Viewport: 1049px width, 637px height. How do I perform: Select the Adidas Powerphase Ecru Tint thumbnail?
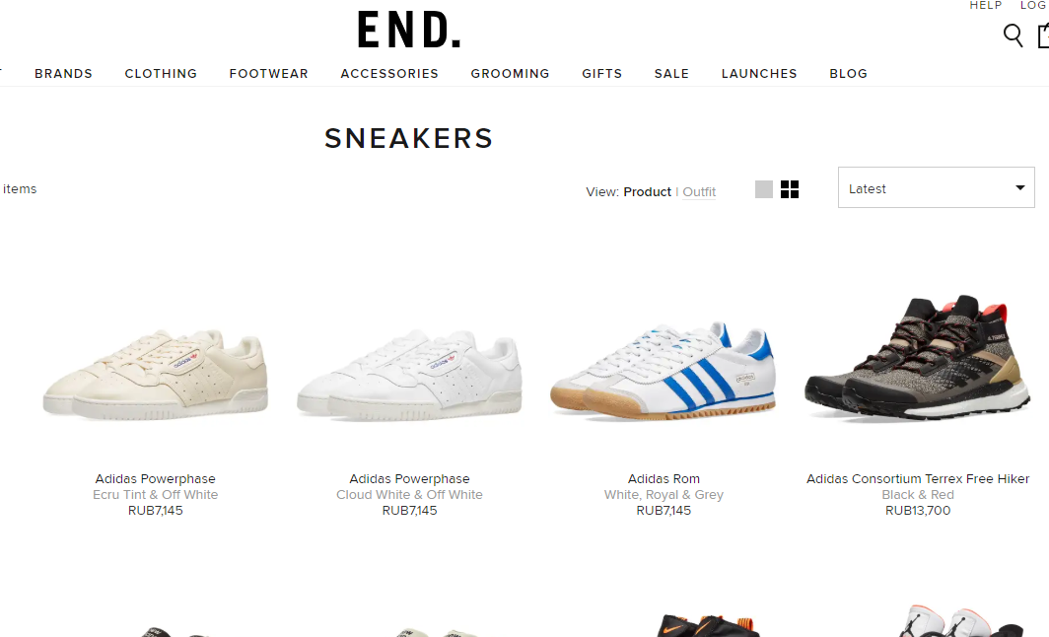(155, 375)
